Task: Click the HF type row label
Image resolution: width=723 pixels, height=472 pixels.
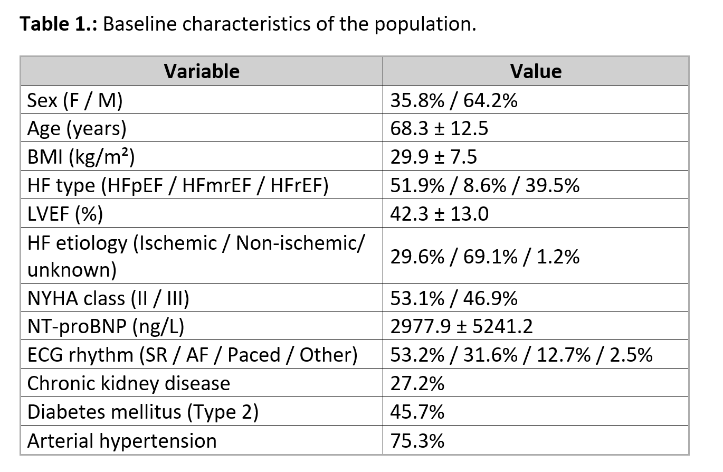Action: coord(178,185)
